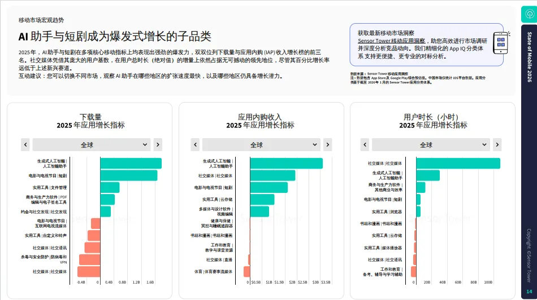
Task: Click the page number 14
Action: (529, 292)
